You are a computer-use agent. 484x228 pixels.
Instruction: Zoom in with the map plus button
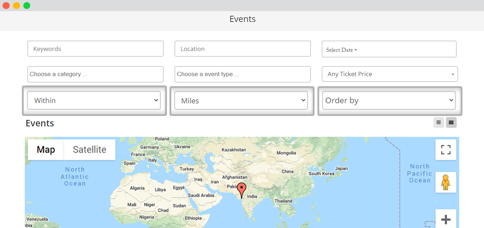446,219
